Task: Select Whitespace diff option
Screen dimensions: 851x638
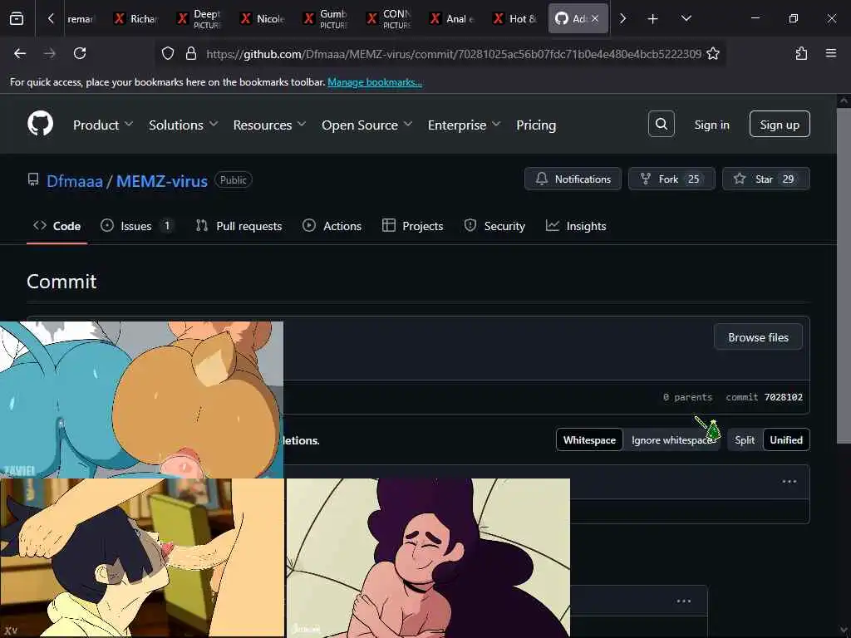Action: 589,439
